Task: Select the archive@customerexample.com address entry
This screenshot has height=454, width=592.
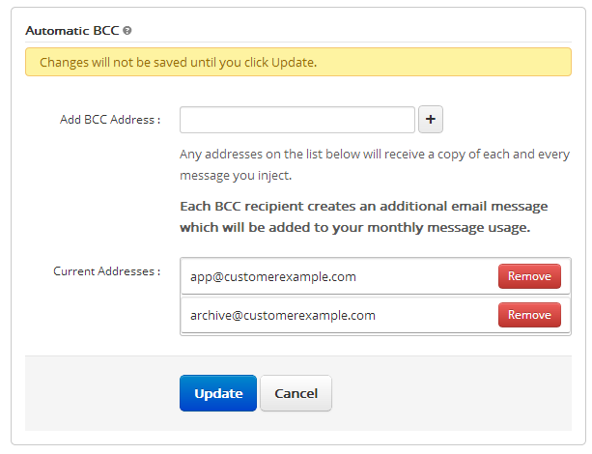Action: (283, 315)
